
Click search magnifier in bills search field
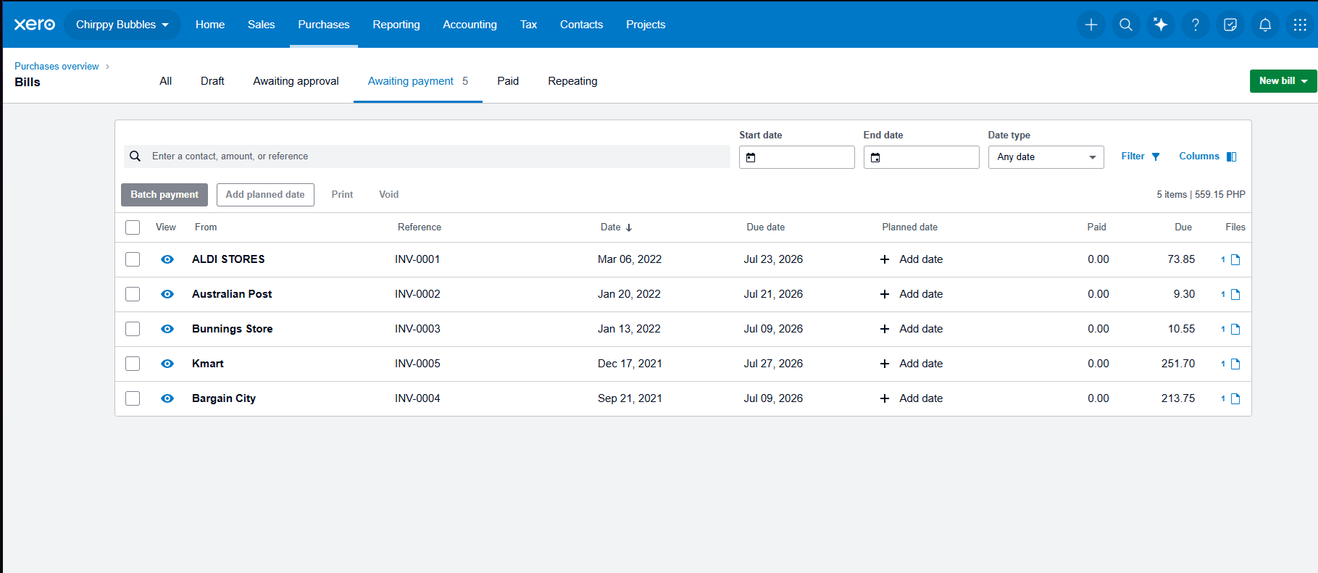135,156
